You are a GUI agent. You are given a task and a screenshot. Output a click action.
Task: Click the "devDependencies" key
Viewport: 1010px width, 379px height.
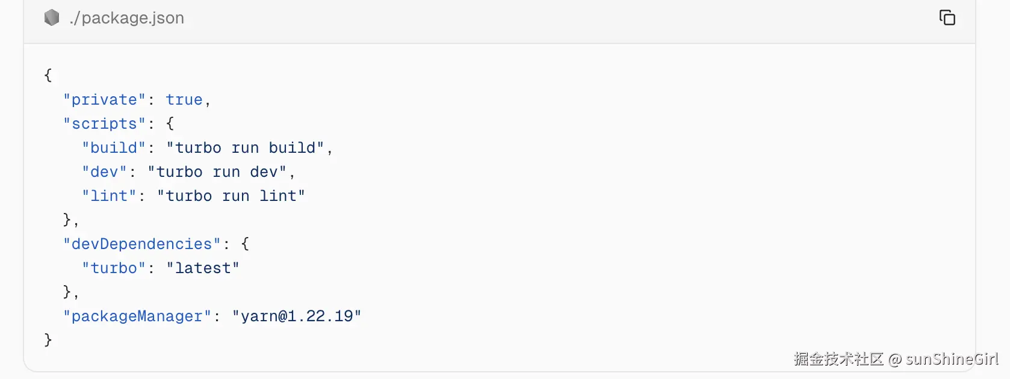pyautogui.click(x=142, y=244)
